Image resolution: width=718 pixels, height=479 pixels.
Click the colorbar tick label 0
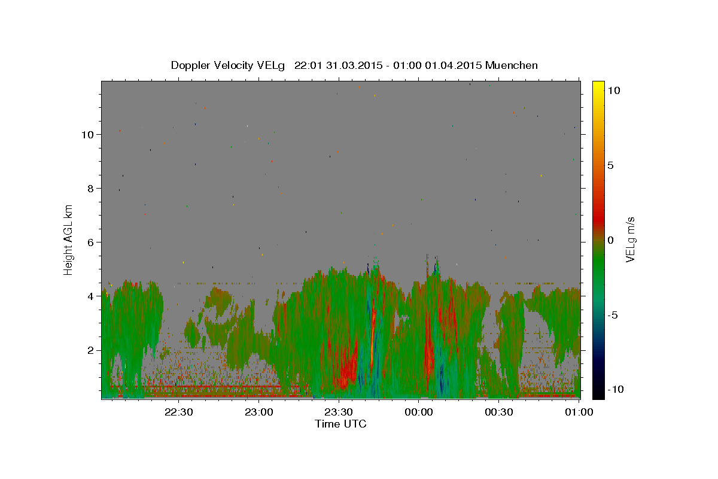610,240
